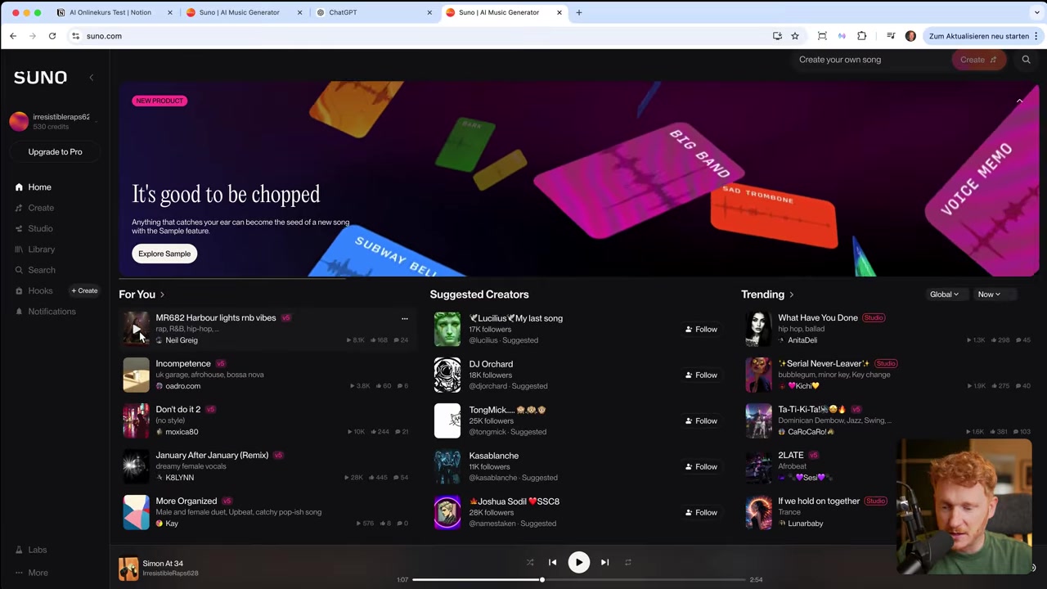Open the More Organized song thumbnail

(x=136, y=512)
